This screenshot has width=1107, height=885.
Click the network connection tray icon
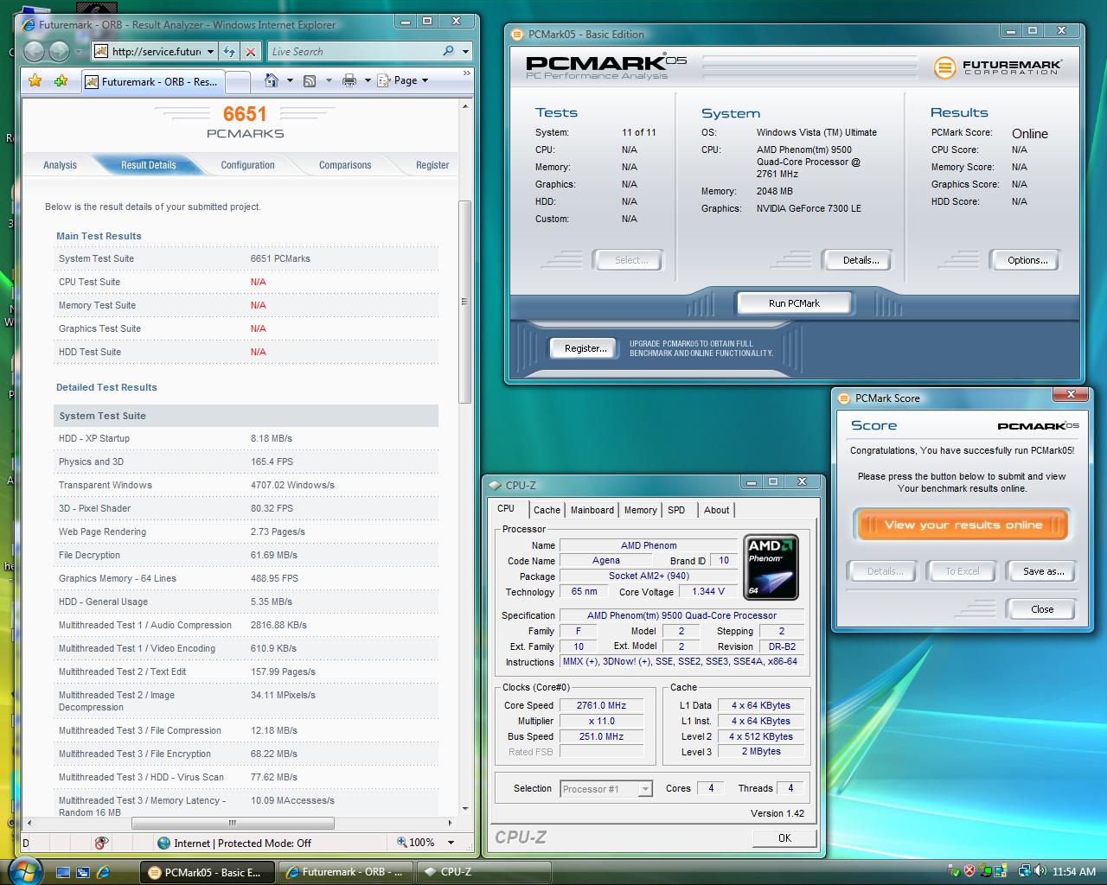(1024, 871)
